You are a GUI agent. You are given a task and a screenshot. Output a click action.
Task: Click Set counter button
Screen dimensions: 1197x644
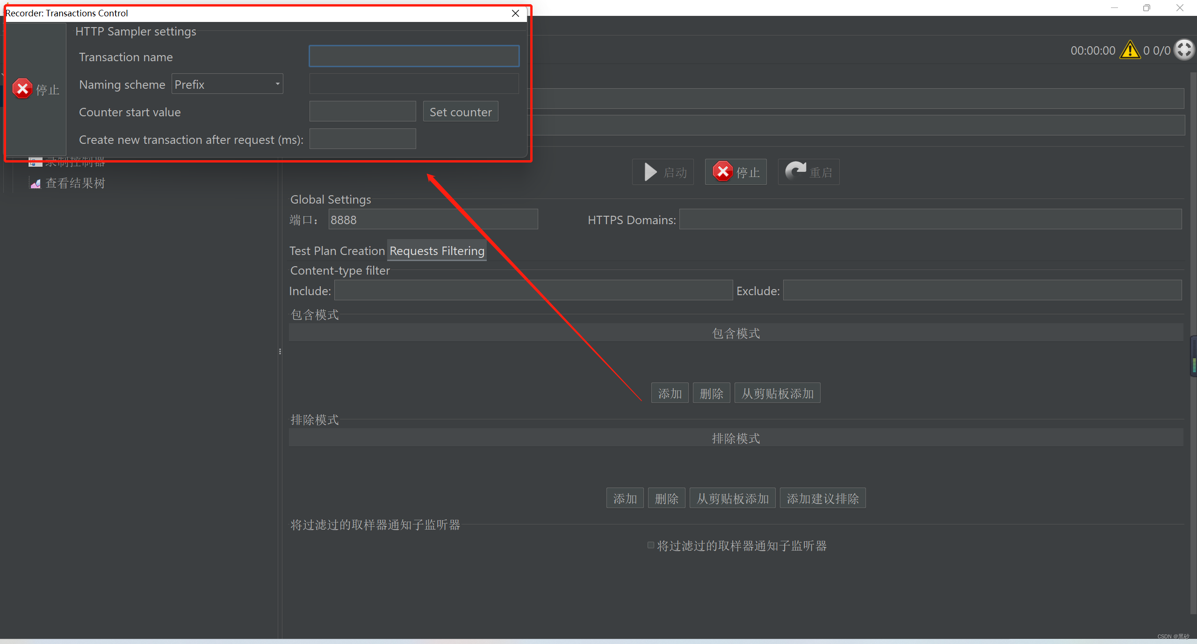point(461,111)
